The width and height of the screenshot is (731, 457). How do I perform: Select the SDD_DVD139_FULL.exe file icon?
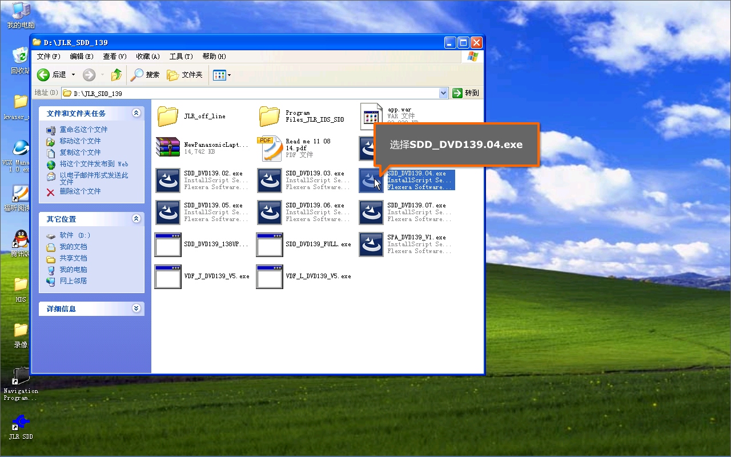pyautogui.click(x=270, y=244)
